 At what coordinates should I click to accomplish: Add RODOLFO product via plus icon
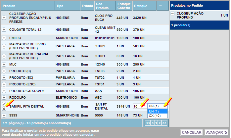pyautogui.click(x=4, y=98)
